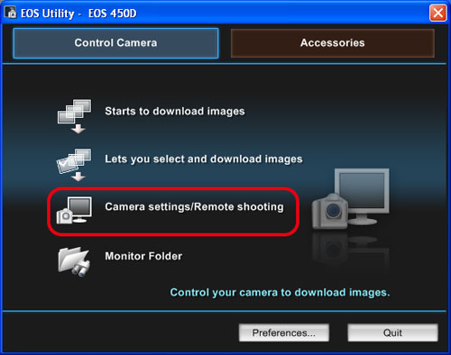Click the stacked photos download icon
451x355 pixels.
point(74,116)
